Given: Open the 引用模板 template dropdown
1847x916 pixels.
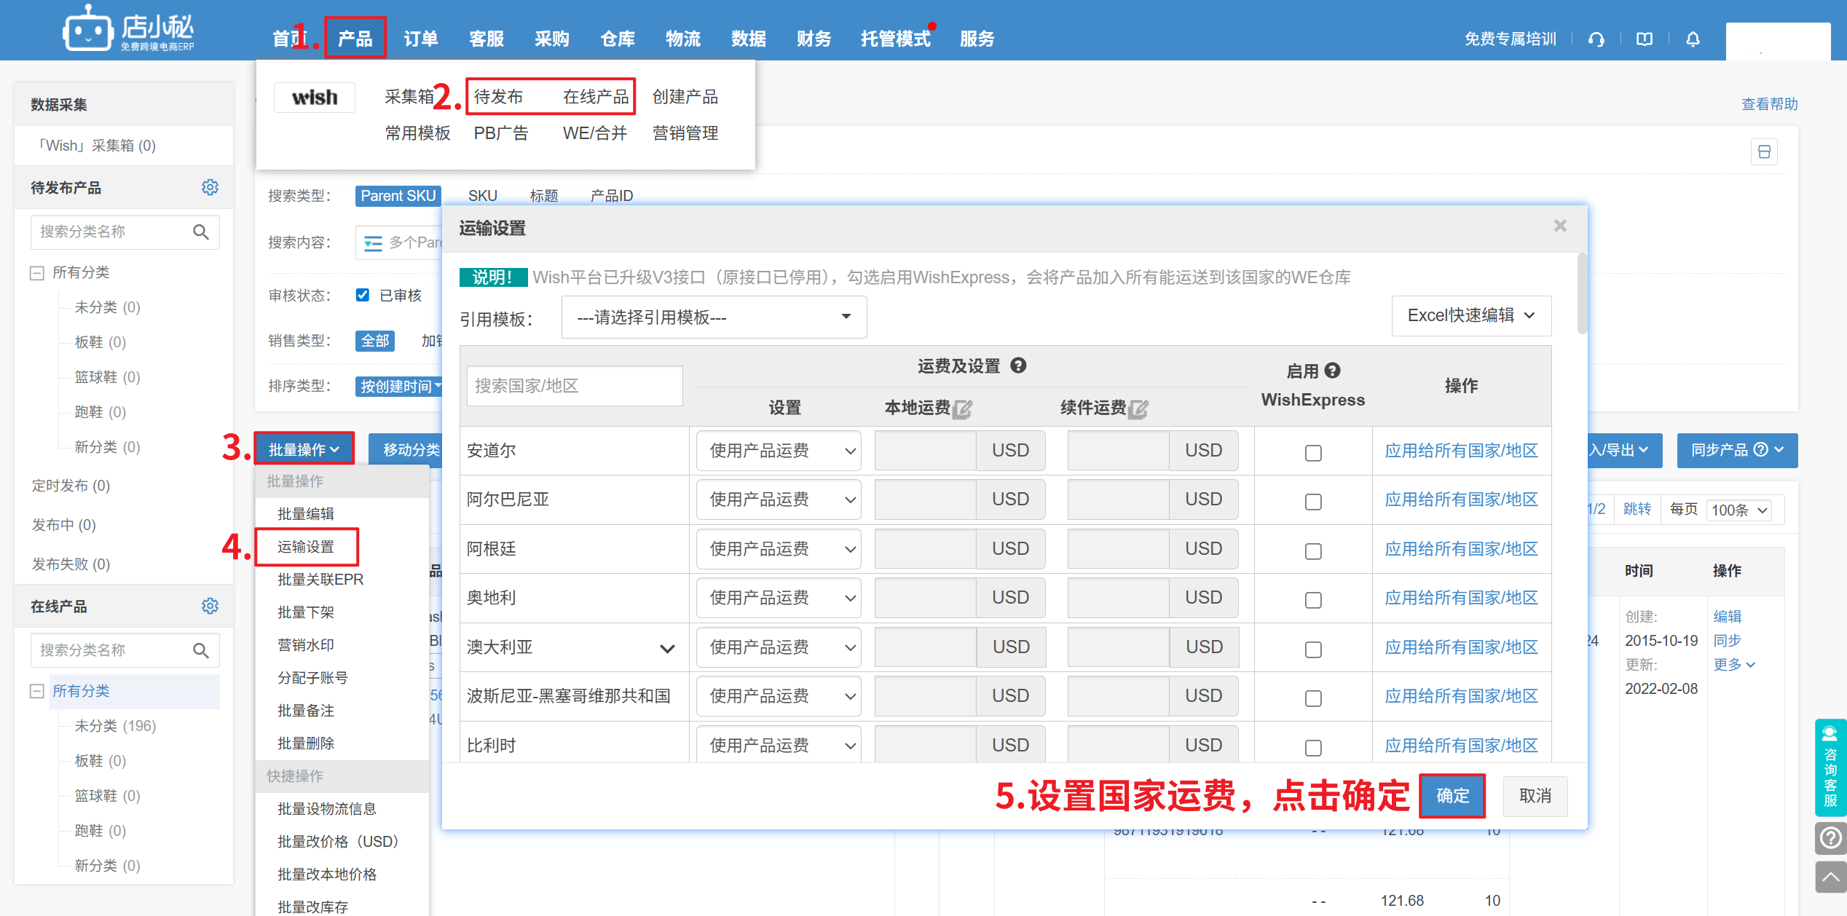Looking at the screenshot, I should coord(714,317).
